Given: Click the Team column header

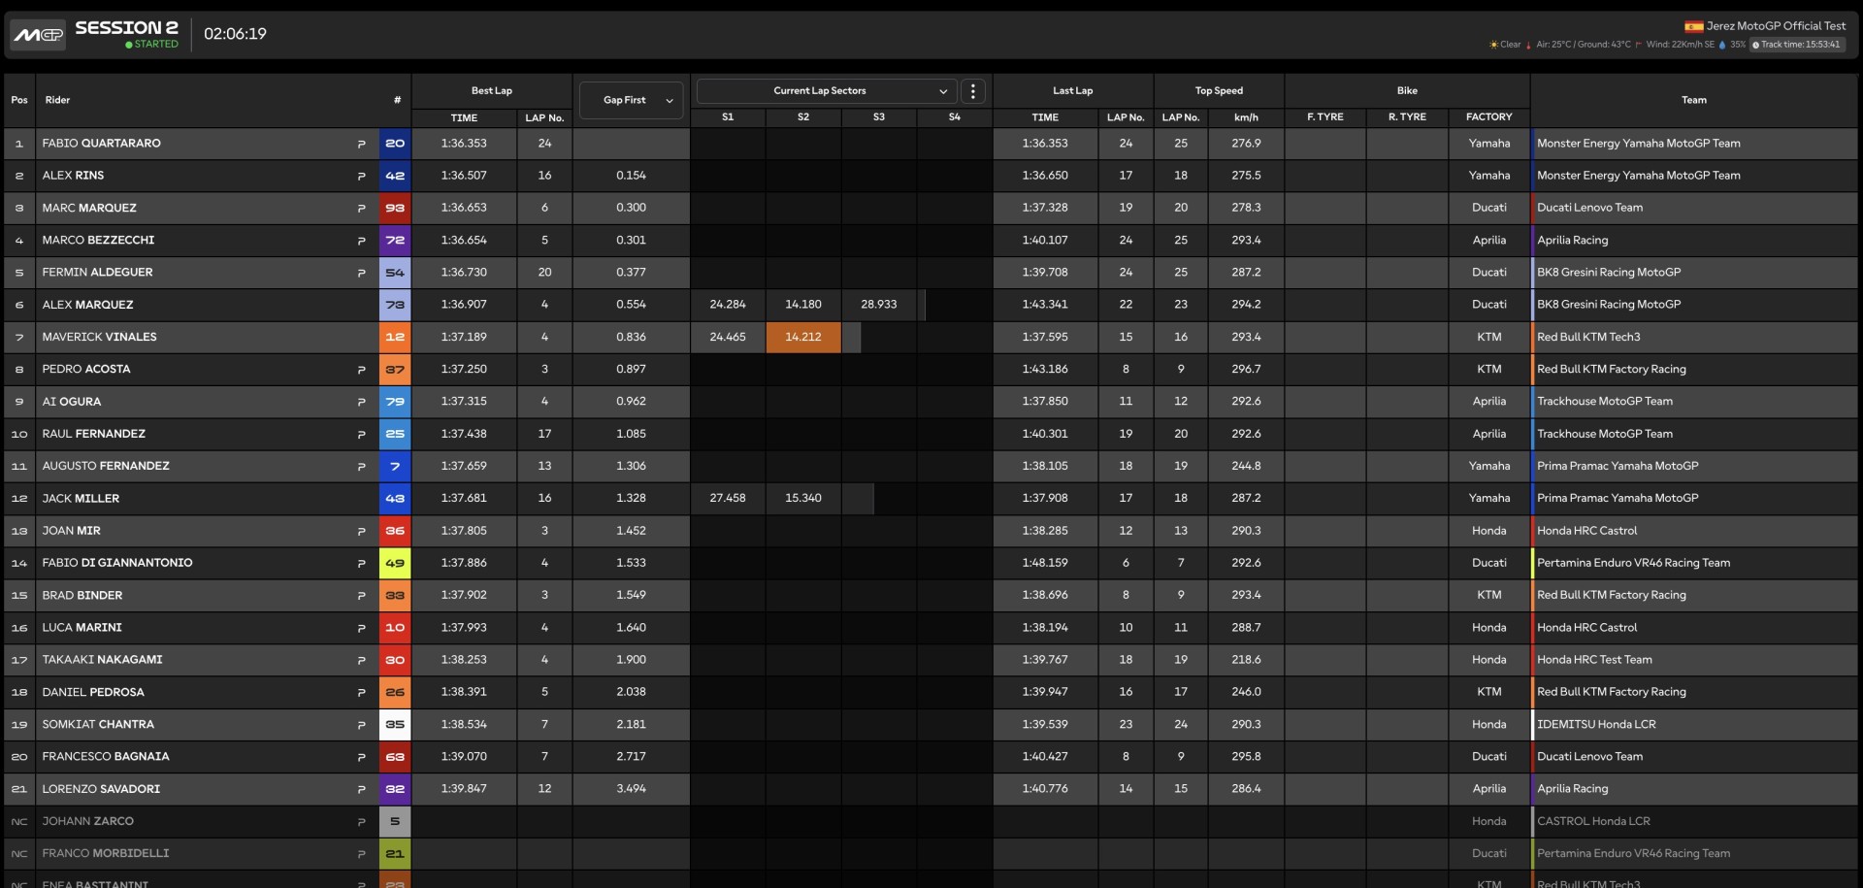Looking at the screenshot, I should pyautogui.click(x=1693, y=100).
